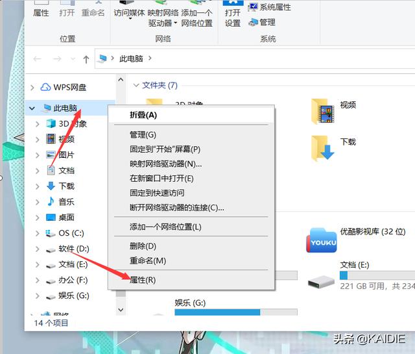Image resolution: width=415 pixels, height=354 pixels.
Task: Click the 打开 ribbon button
Action: click(x=67, y=10)
